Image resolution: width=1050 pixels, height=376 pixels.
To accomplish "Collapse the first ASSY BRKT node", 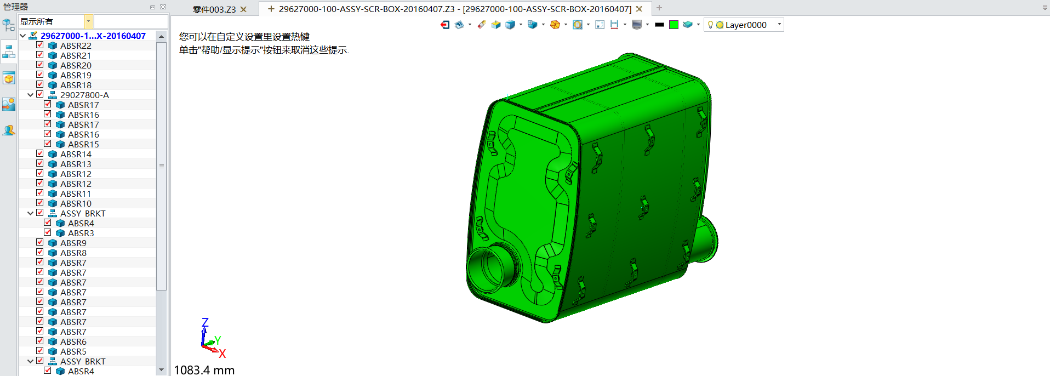I will pos(31,213).
